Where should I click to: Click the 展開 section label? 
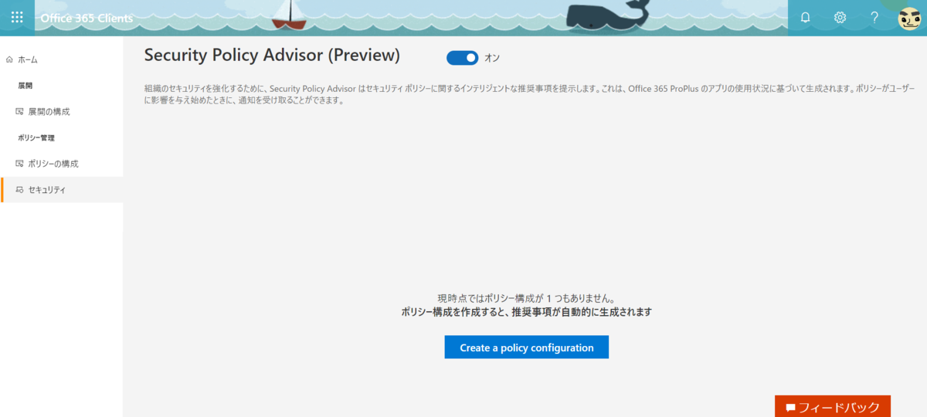25,86
